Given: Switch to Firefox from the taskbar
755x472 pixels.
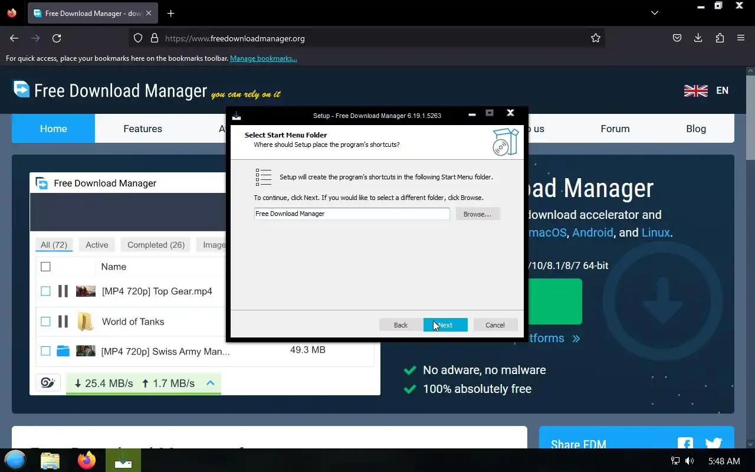Looking at the screenshot, I should 87,460.
